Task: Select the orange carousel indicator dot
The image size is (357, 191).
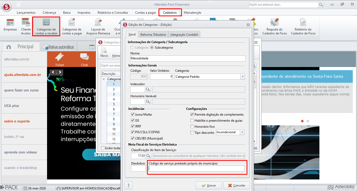Action: pos(302,121)
